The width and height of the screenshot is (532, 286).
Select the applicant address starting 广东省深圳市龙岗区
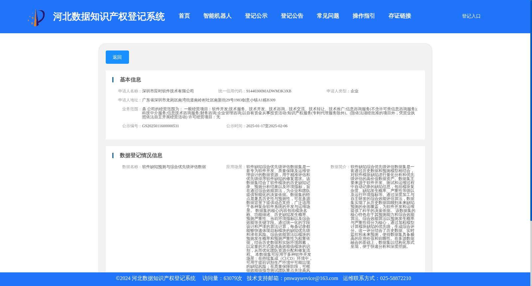pyautogui.click(x=209, y=100)
